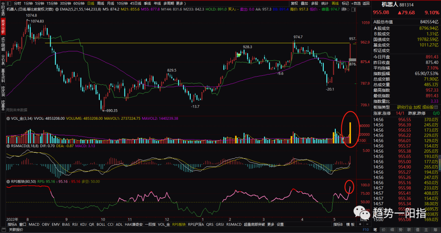Click the 标记 mark button

(345, 3)
